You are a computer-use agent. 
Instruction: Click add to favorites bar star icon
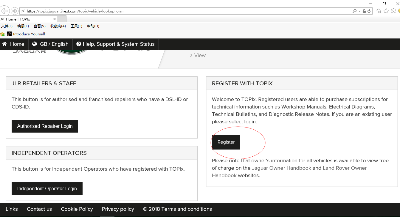(3, 34)
